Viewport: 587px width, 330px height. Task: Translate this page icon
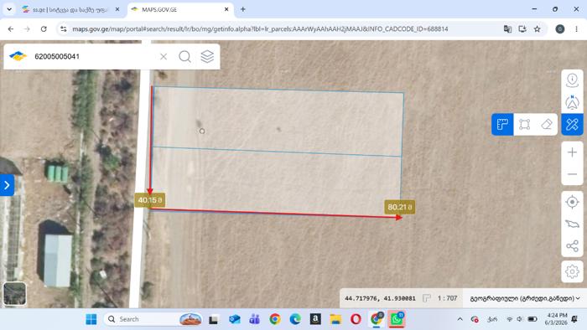[507, 28]
